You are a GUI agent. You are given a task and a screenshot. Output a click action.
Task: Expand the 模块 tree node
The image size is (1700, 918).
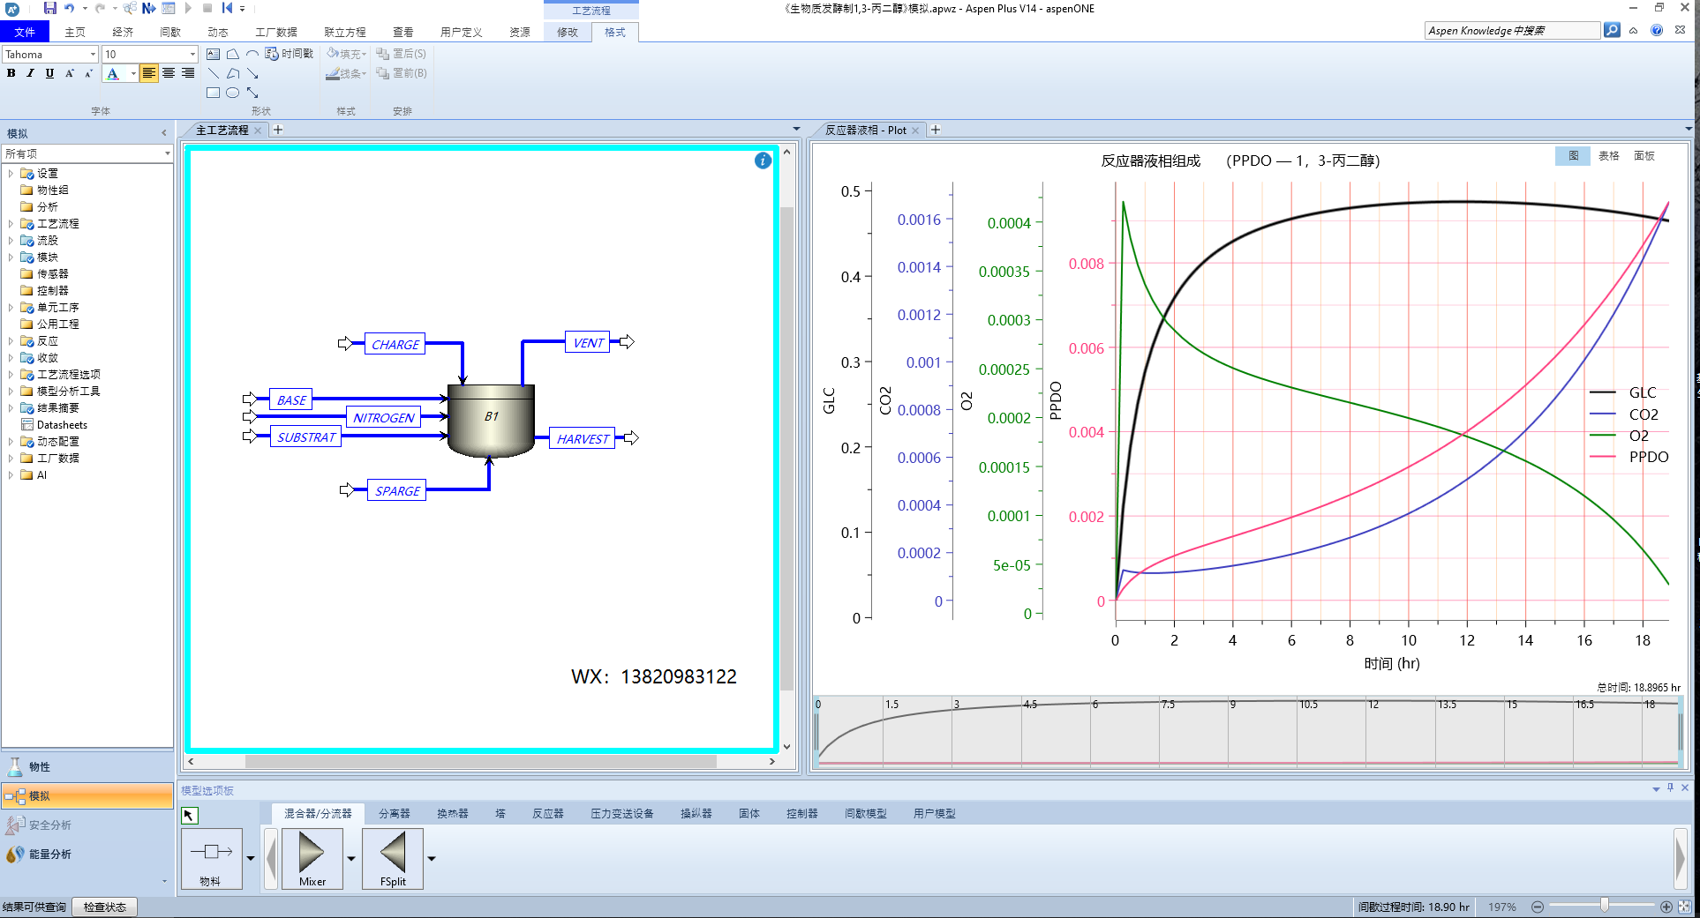11,257
